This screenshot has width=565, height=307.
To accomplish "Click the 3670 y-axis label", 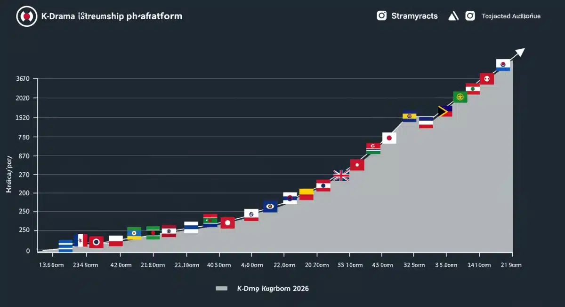I will click(x=23, y=79).
